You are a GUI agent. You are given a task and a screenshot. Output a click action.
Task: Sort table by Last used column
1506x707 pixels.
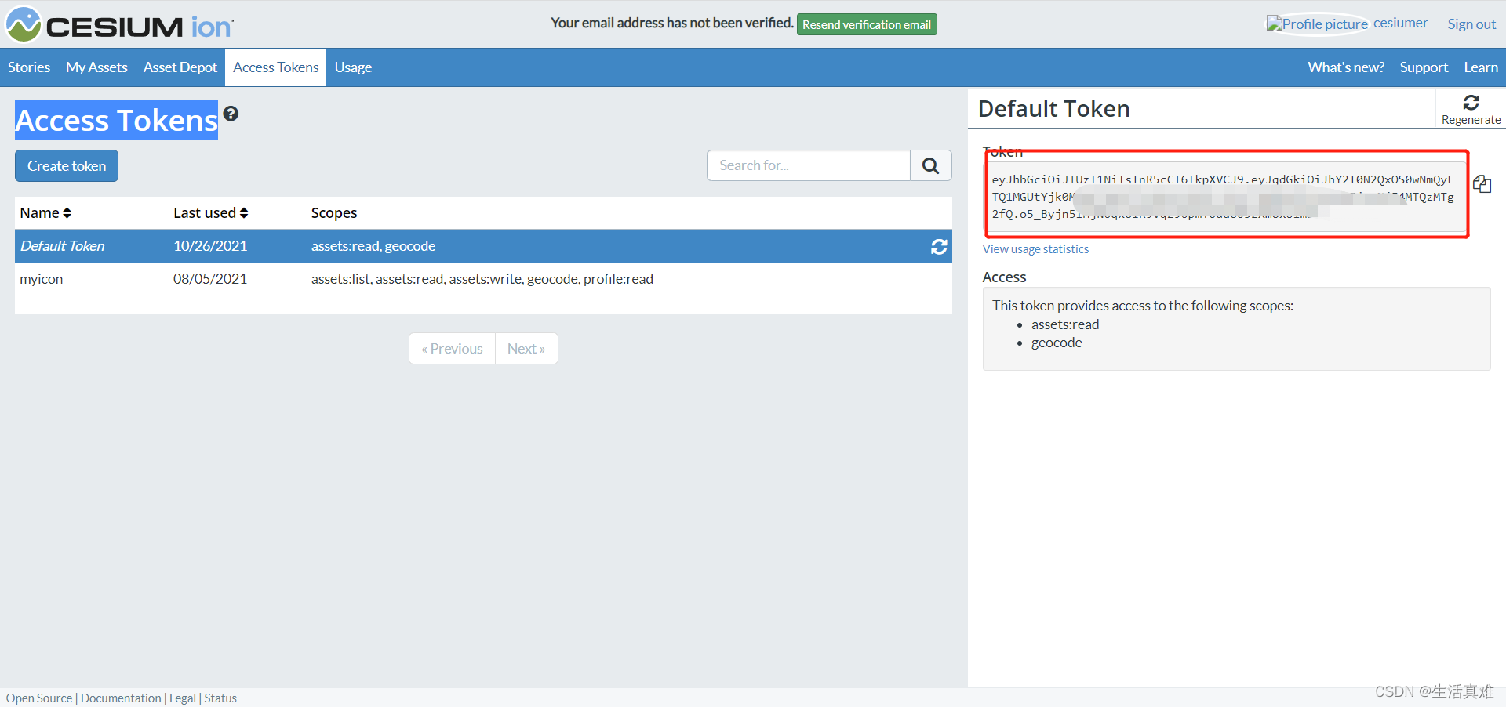pyautogui.click(x=211, y=213)
